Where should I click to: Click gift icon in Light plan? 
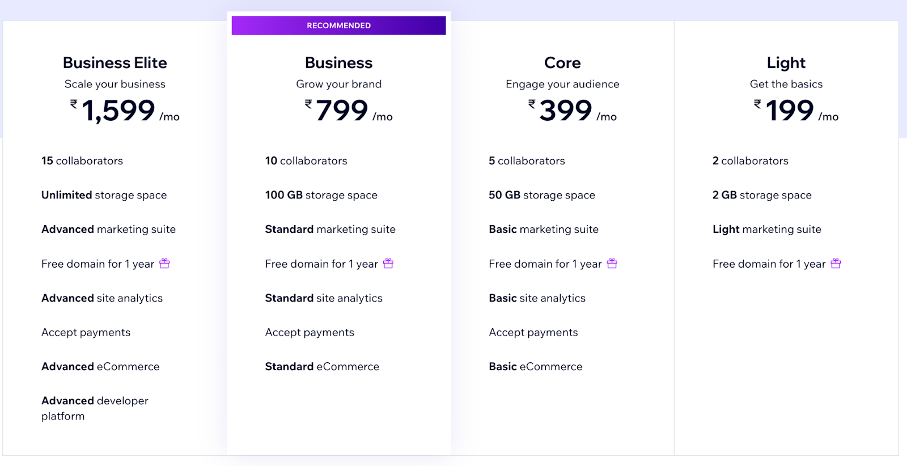point(836,263)
